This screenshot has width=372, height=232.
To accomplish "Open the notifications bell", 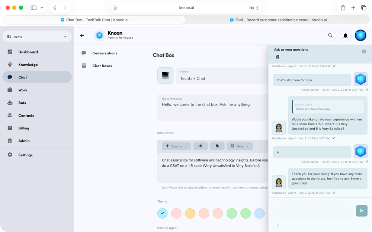I will pos(345,36).
